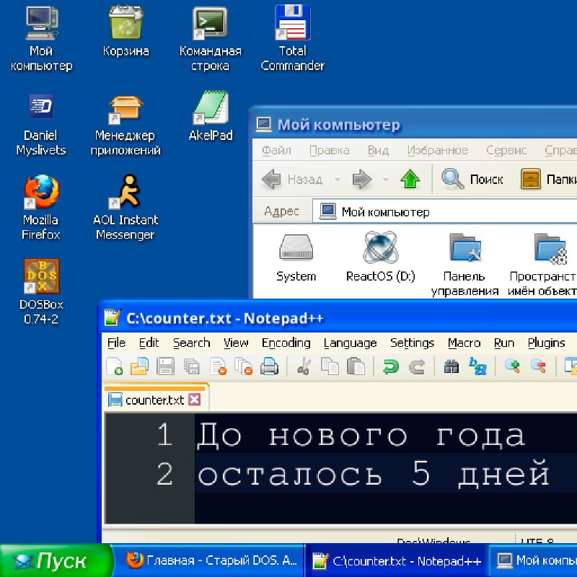Click the Copy icon in Notepad++ toolbar
The image size is (577, 577).
coord(330,366)
